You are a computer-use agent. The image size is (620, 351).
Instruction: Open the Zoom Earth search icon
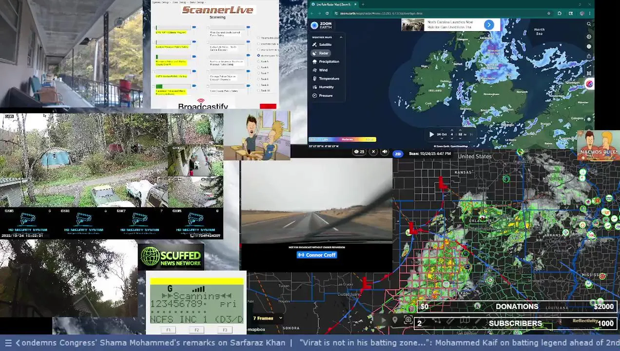pos(589,24)
